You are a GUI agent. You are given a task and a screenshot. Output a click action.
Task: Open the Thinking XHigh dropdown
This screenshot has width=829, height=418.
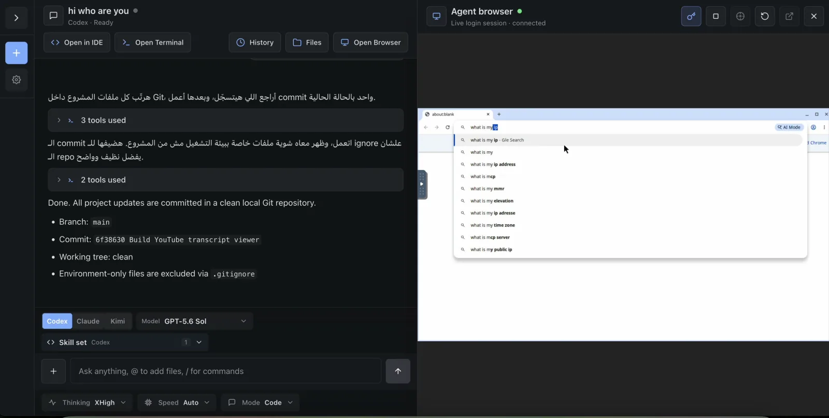point(87,402)
